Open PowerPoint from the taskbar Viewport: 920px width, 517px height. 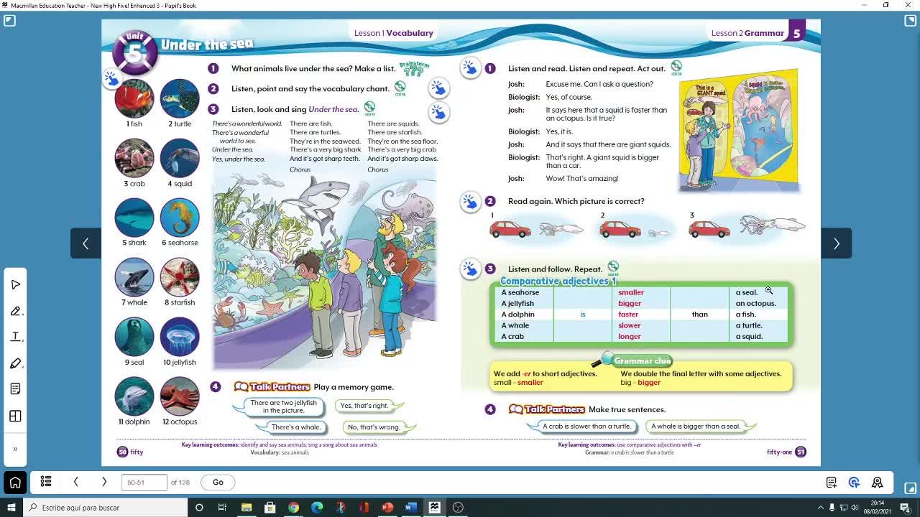click(387, 508)
